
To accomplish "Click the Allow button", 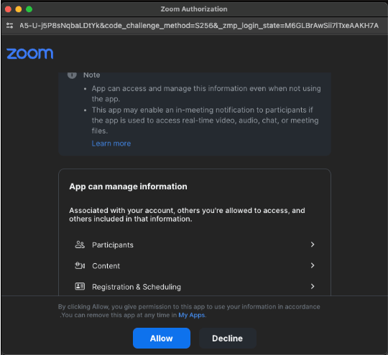I will 162,338.
